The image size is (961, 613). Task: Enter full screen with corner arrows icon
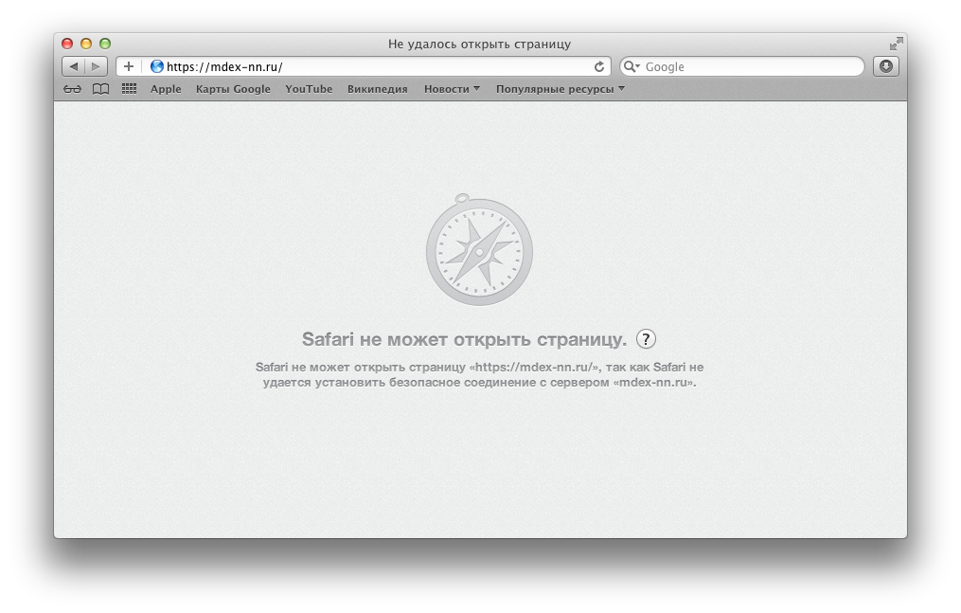click(x=896, y=44)
